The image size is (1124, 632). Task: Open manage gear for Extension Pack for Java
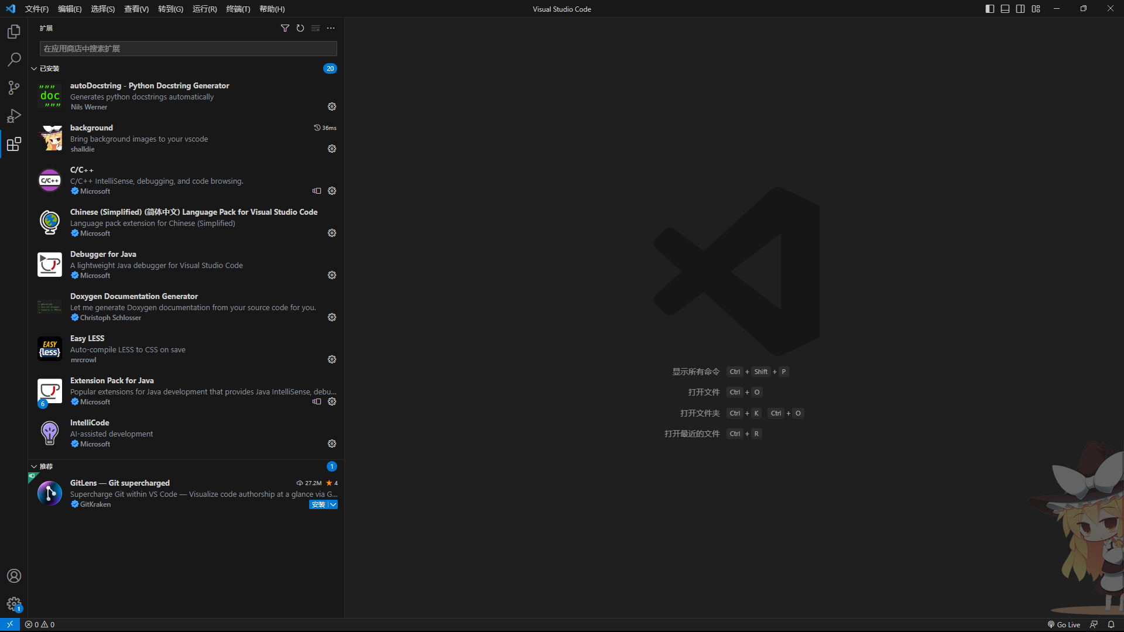[x=332, y=401]
